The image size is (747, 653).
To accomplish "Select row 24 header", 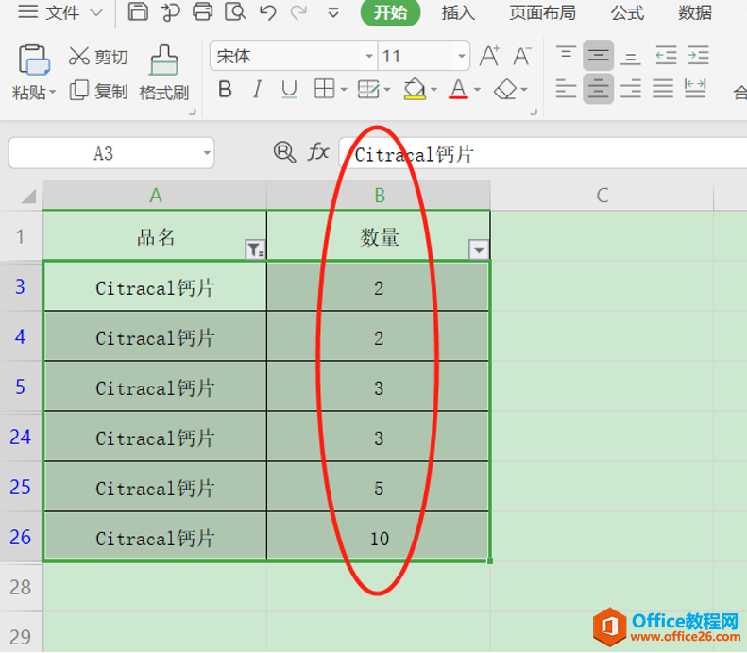I will 21,437.
